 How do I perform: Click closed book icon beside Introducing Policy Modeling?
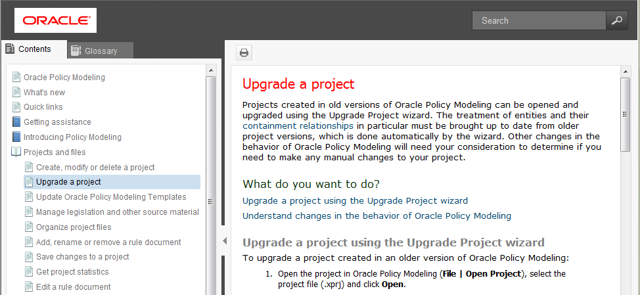[x=16, y=137]
